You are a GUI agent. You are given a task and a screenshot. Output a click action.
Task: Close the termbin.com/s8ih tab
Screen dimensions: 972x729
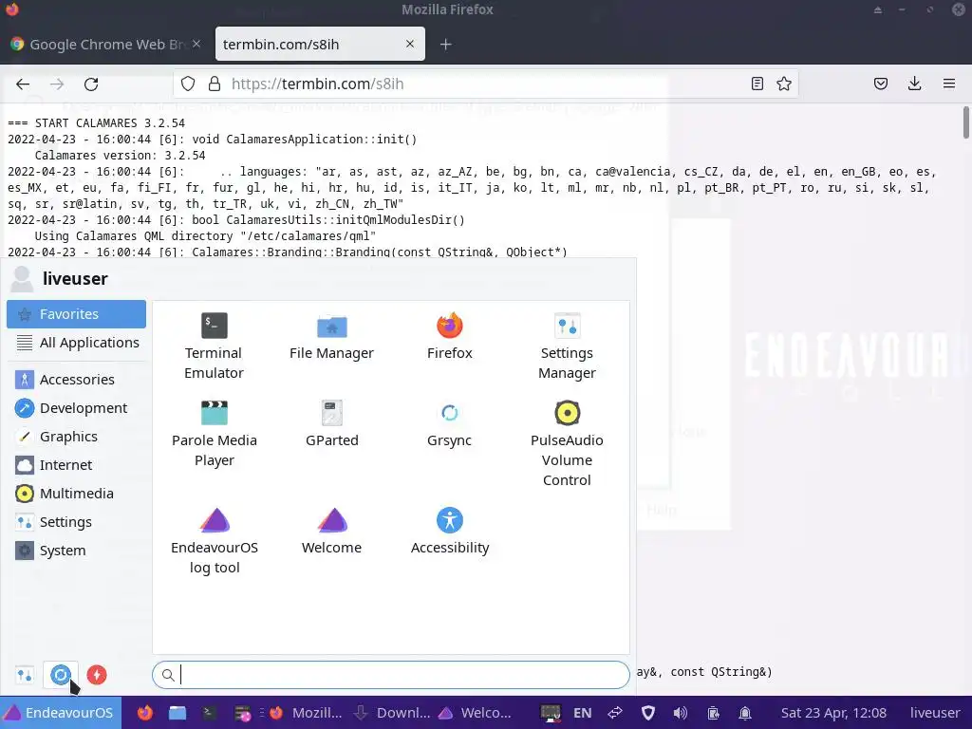point(410,44)
